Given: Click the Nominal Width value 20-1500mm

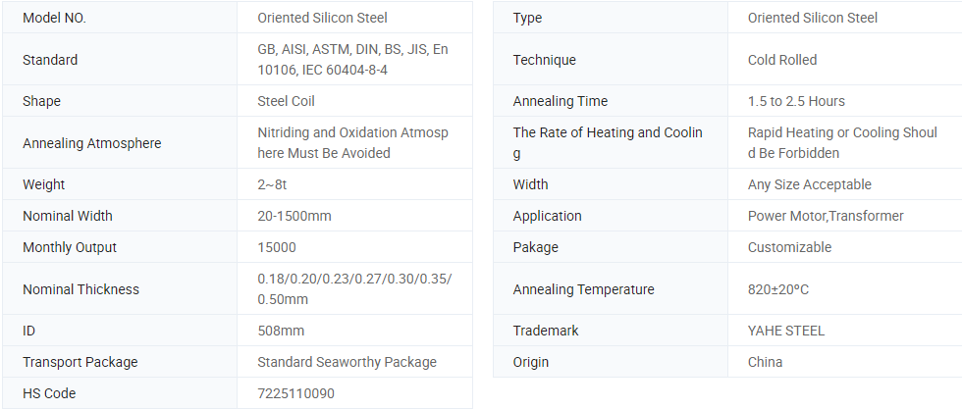Looking at the screenshot, I should (294, 217).
